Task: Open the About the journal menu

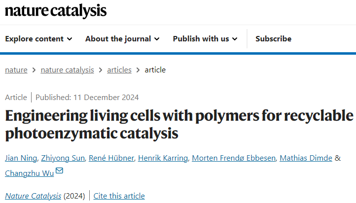Action: click(x=122, y=39)
